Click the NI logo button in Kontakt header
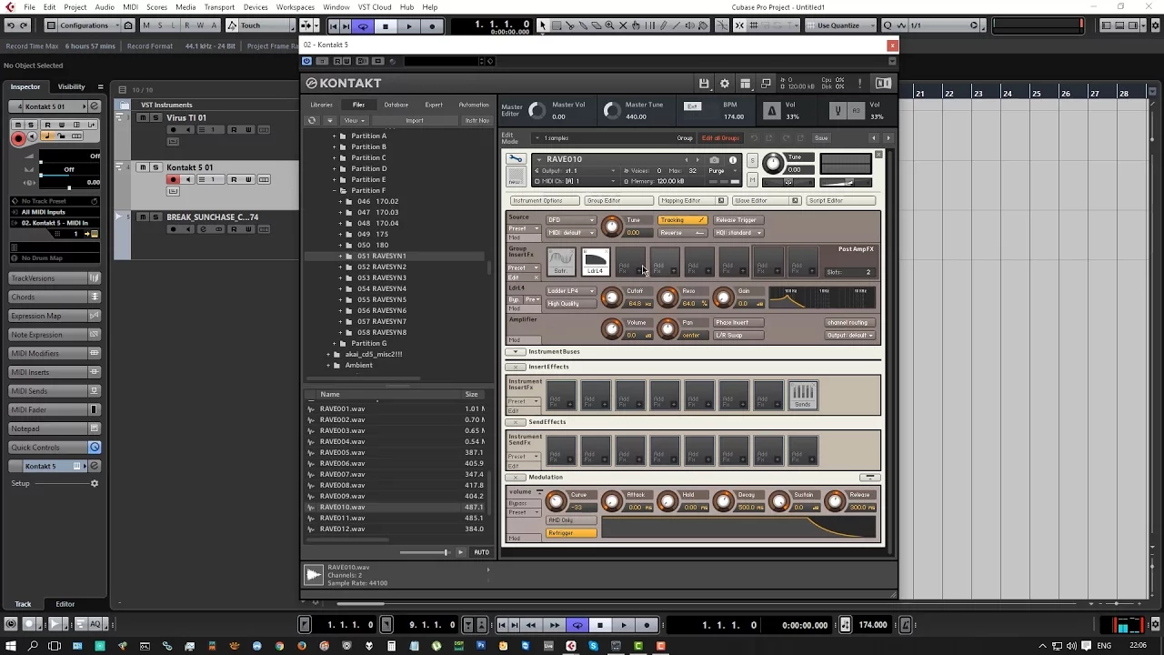 pyautogui.click(x=883, y=83)
